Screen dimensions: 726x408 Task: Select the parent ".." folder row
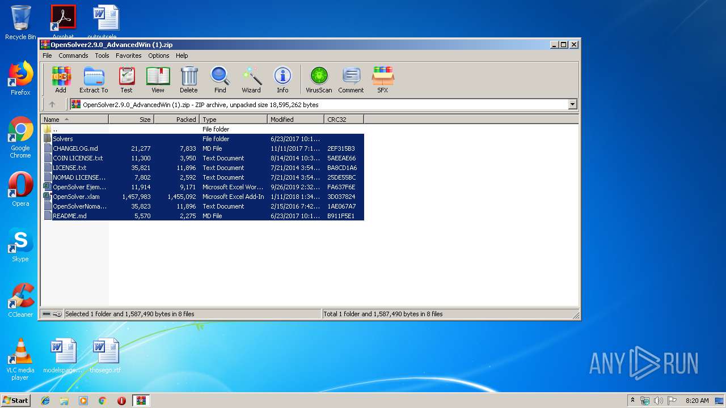pyautogui.click(x=203, y=129)
